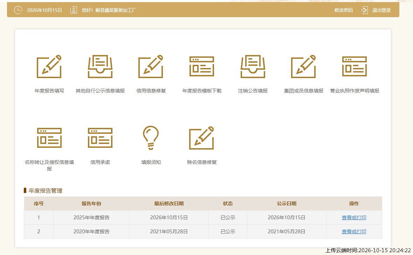Select the 信用承诺 window icon
Screen dimensions: 413x255
tap(100, 138)
